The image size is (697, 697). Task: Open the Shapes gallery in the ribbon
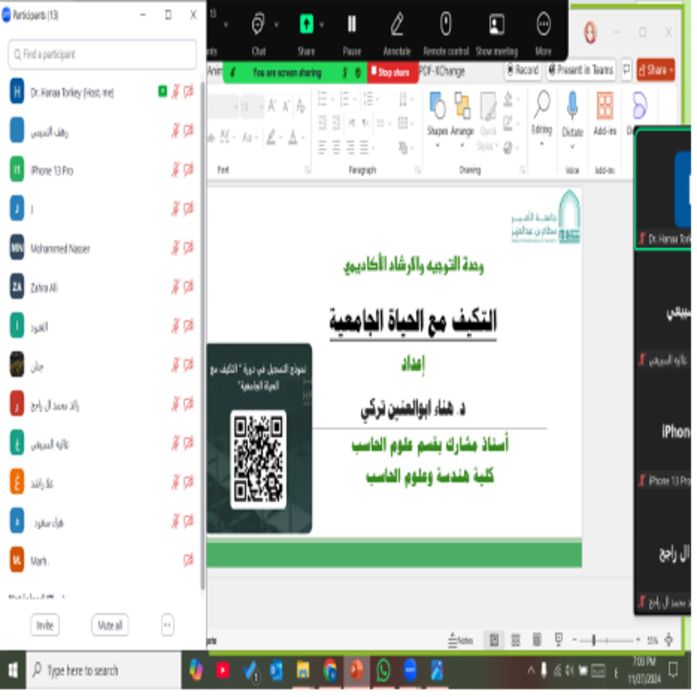437,115
